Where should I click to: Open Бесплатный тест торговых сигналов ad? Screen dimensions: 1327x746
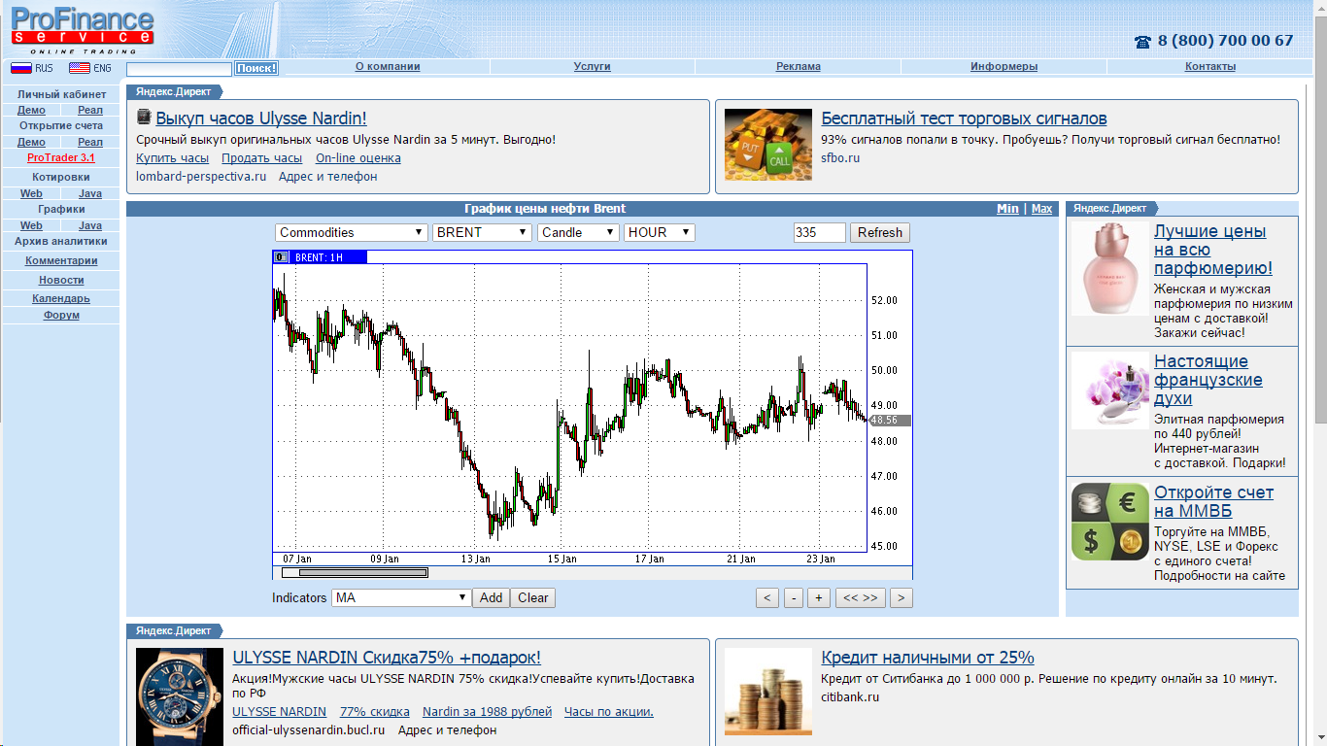(964, 119)
